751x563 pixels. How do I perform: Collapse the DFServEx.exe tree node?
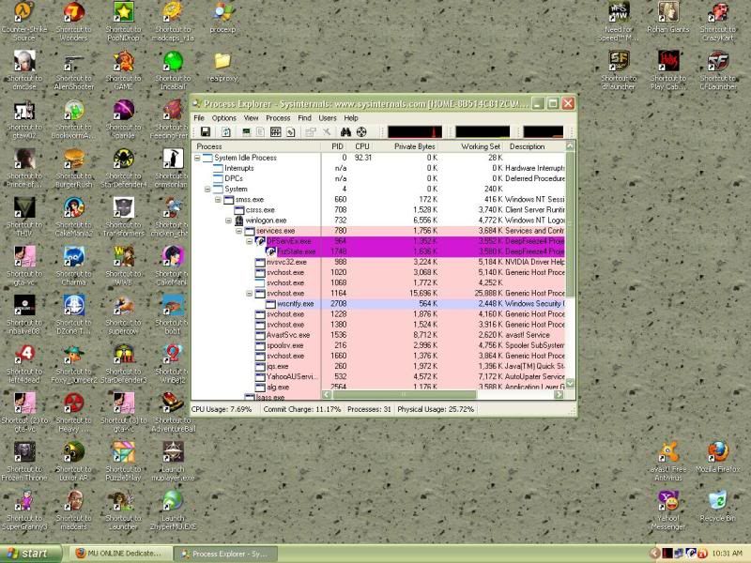250,241
